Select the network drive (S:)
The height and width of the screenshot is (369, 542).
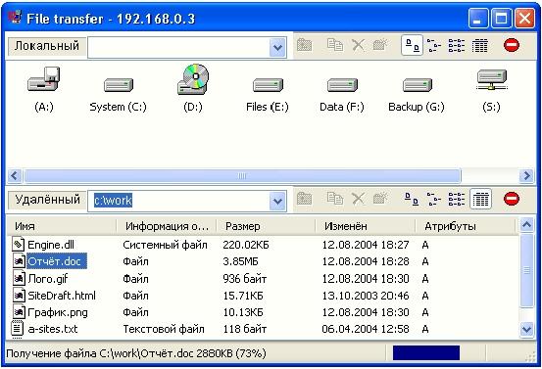[x=491, y=79]
